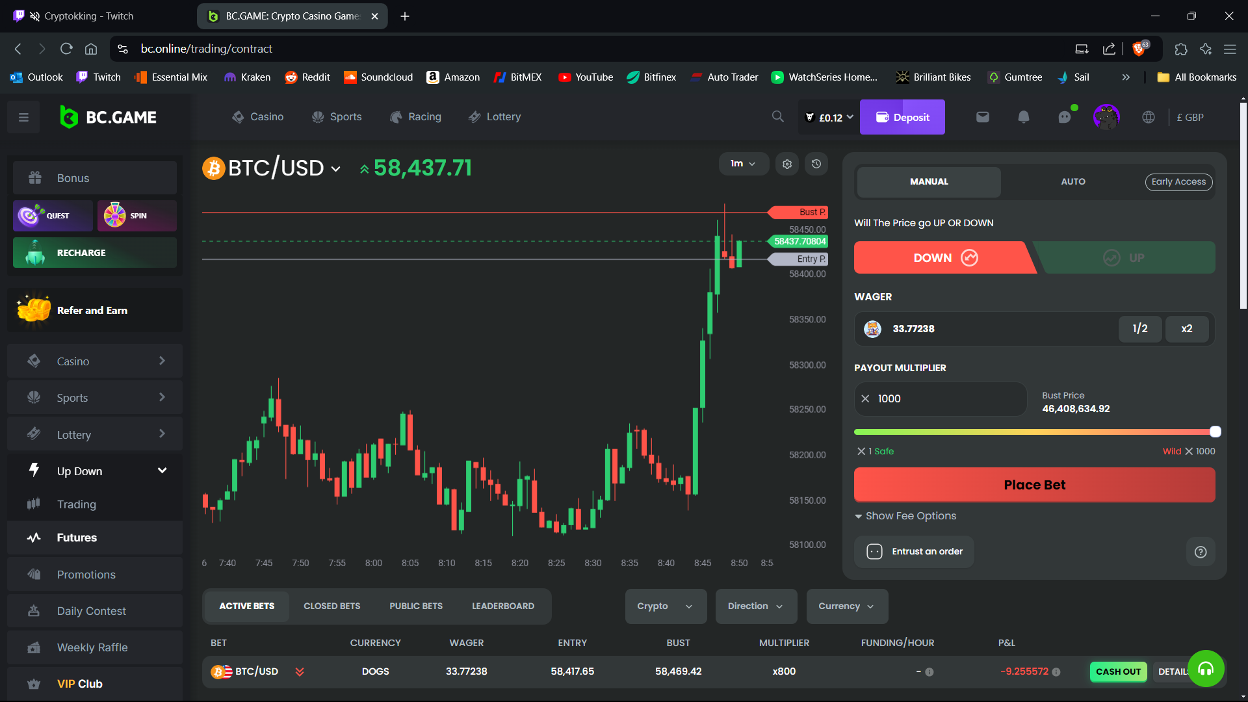
Task: Open 1m timeframe dropdown
Action: tap(743, 164)
